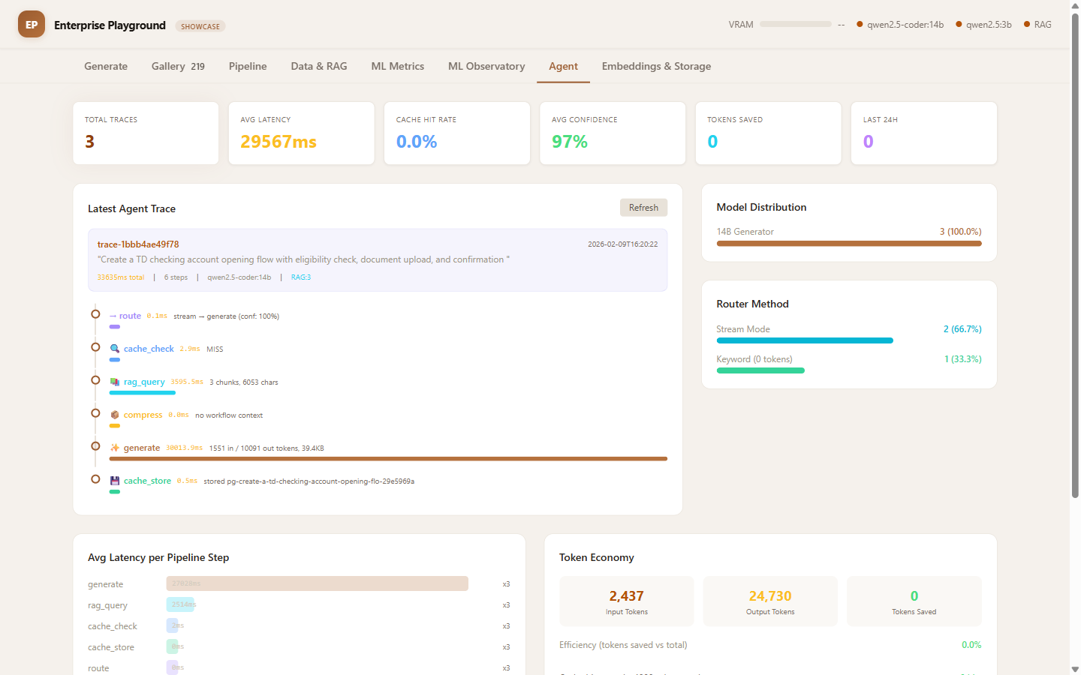Image resolution: width=1081 pixels, height=675 pixels.
Task: Click the VRAM usage bar
Action: tap(795, 25)
